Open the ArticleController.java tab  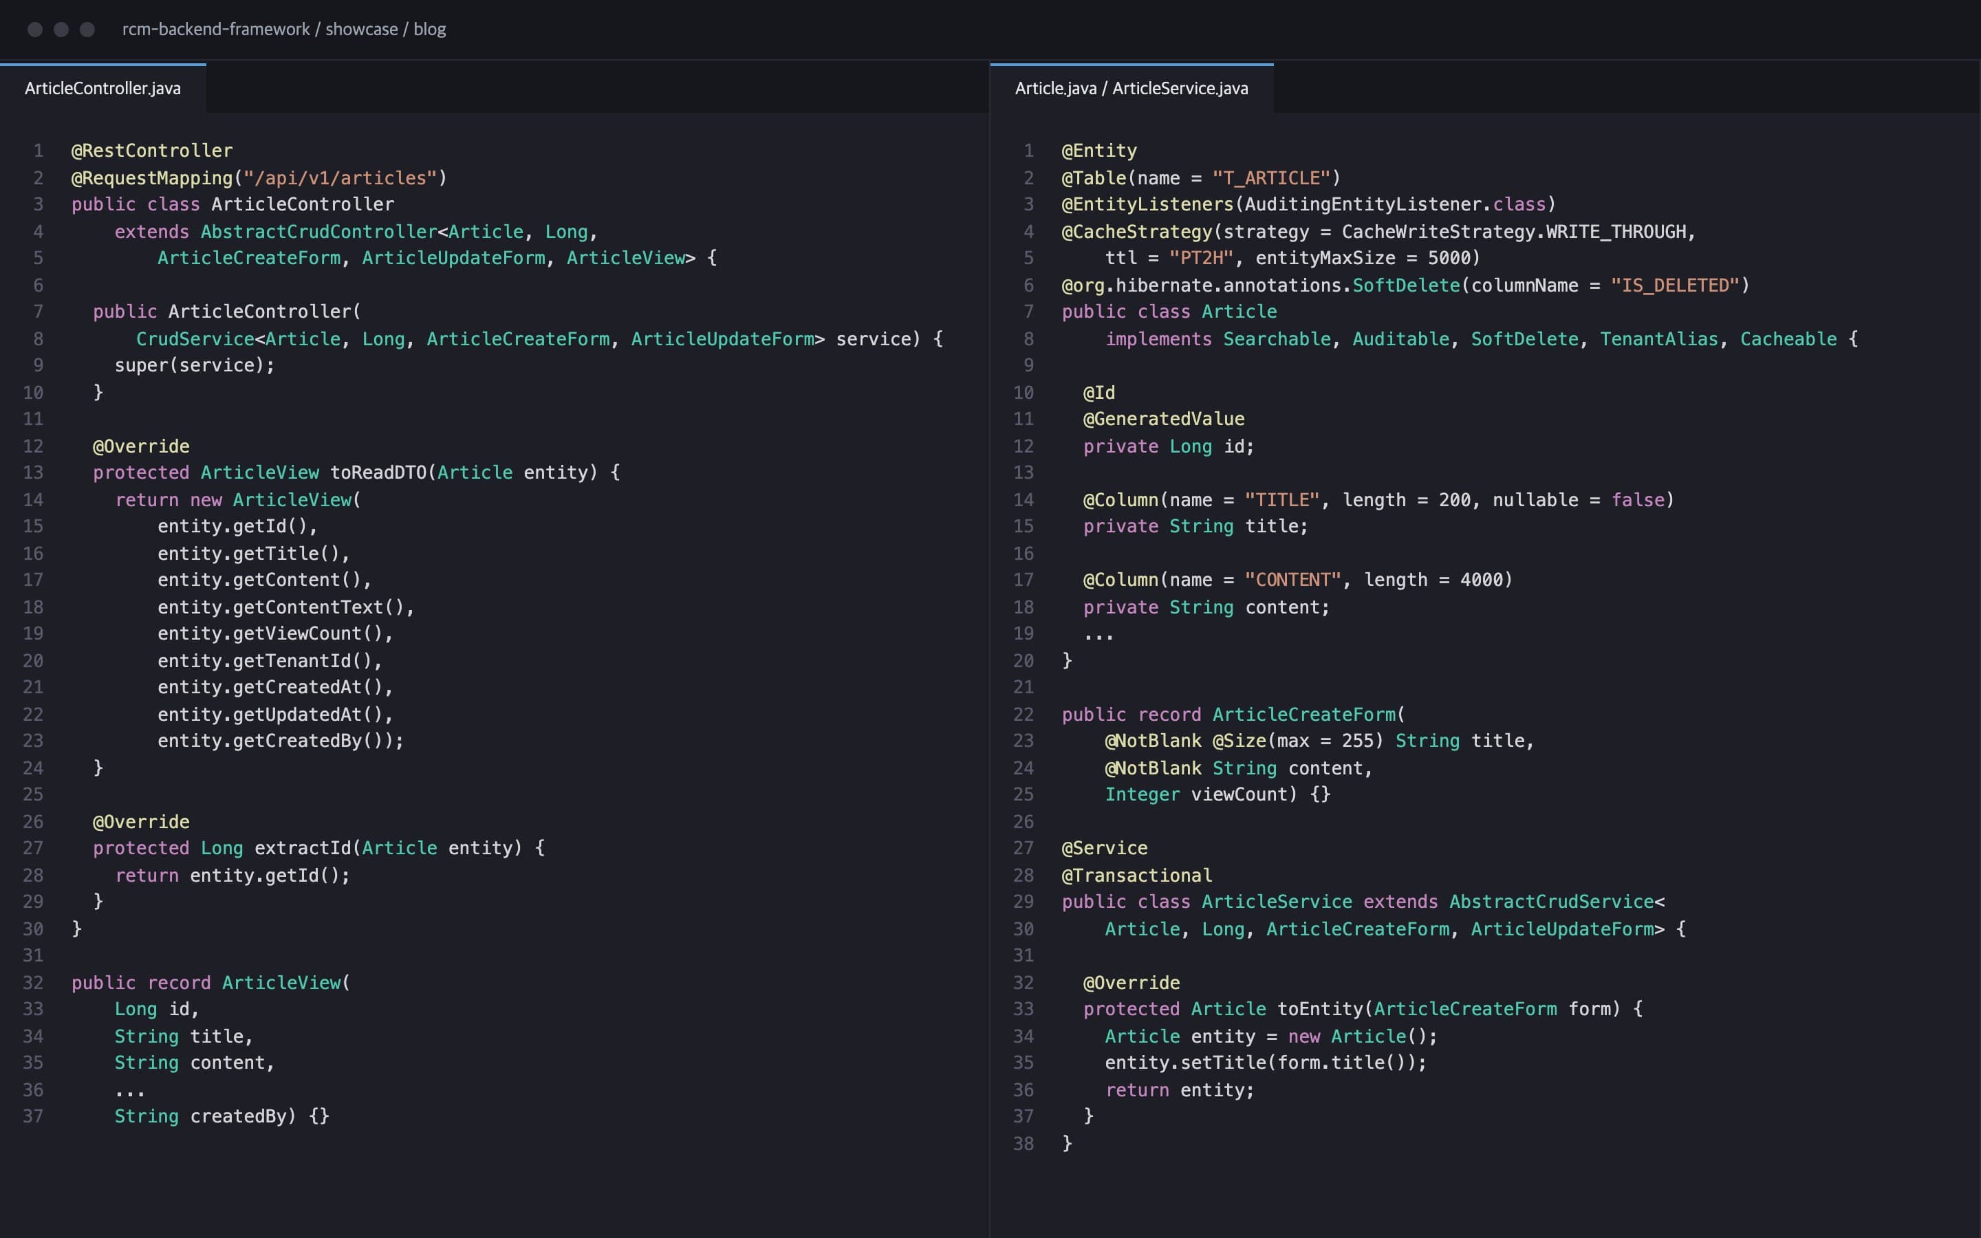click(103, 89)
